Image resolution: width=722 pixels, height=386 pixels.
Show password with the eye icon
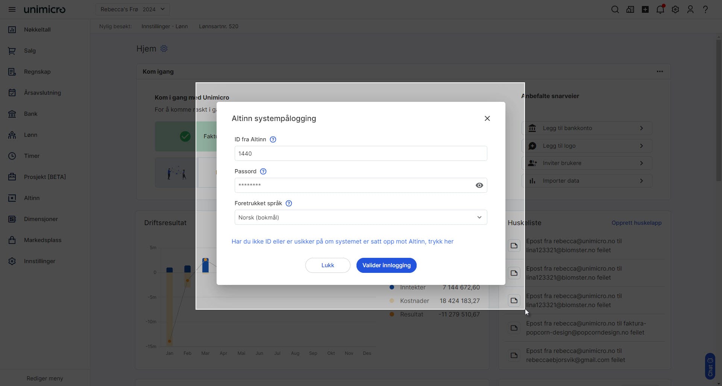coord(479,185)
